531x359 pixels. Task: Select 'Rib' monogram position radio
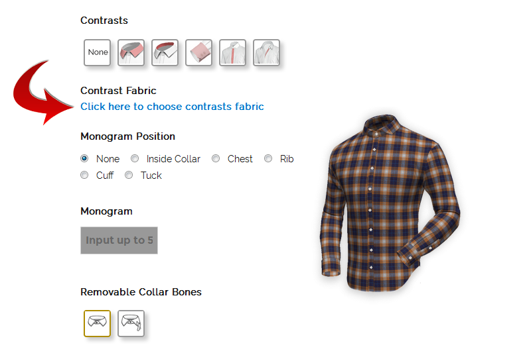click(x=268, y=158)
